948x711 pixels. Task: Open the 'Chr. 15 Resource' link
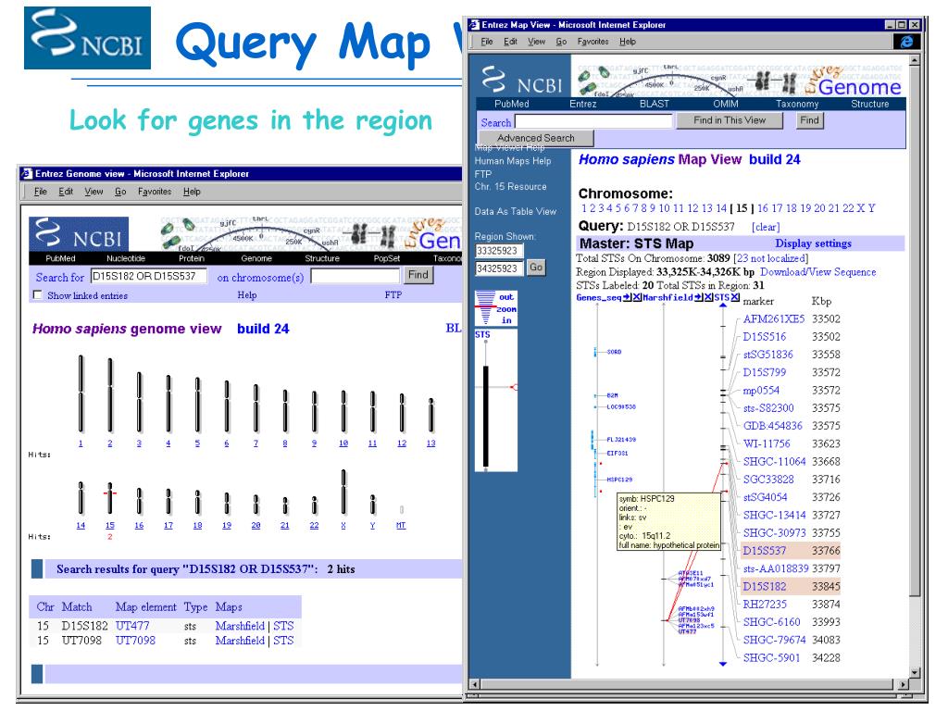point(510,187)
